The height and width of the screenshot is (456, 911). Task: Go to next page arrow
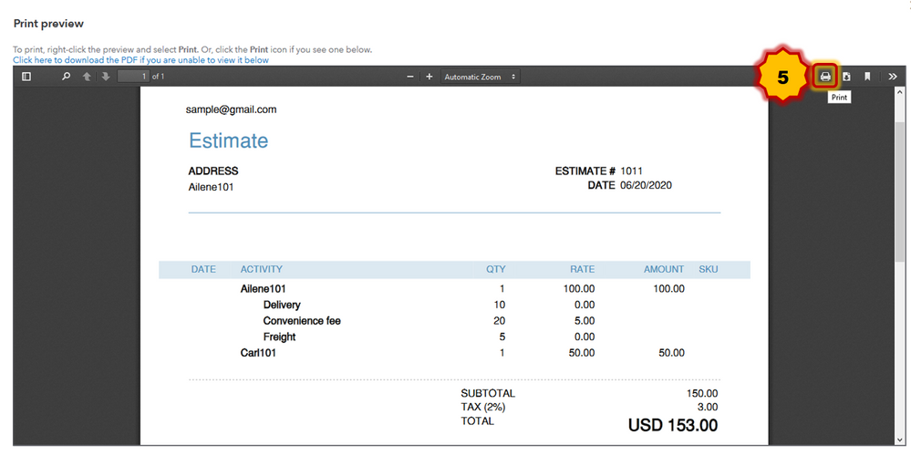pos(106,77)
